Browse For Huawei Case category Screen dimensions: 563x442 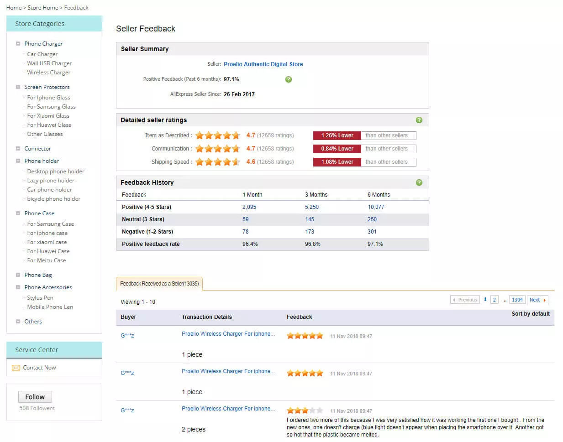point(48,251)
